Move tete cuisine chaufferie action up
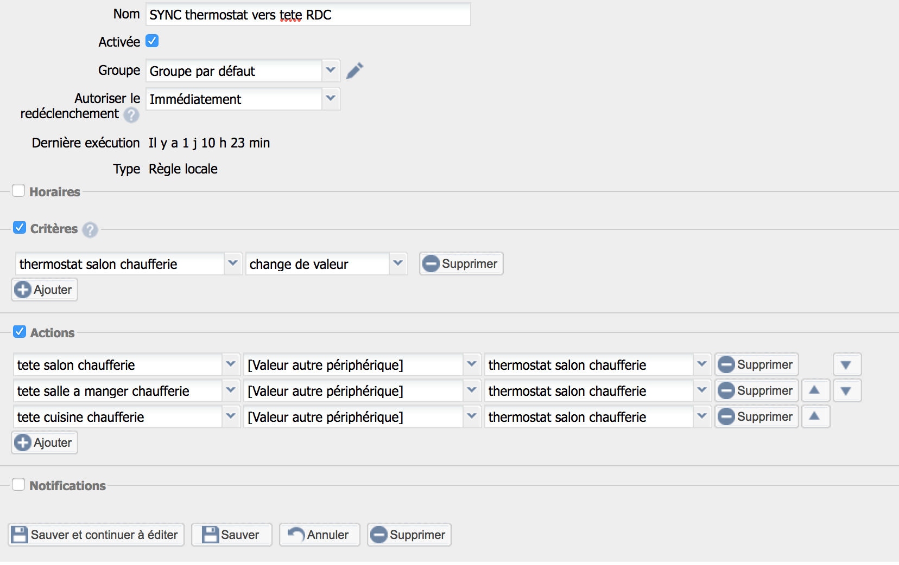This screenshot has width=899, height=565. click(x=814, y=416)
